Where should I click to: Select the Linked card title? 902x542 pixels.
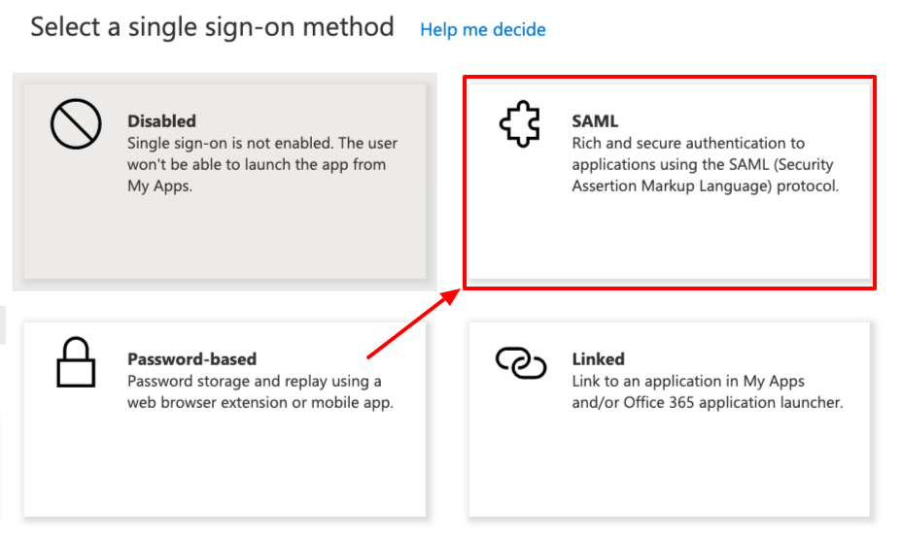coord(599,359)
